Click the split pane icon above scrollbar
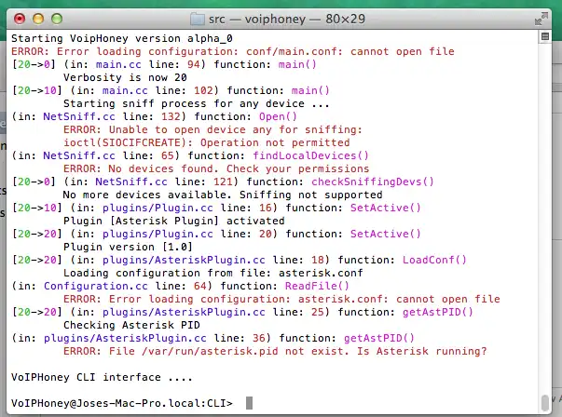562x417 pixels. (x=545, y=36)
